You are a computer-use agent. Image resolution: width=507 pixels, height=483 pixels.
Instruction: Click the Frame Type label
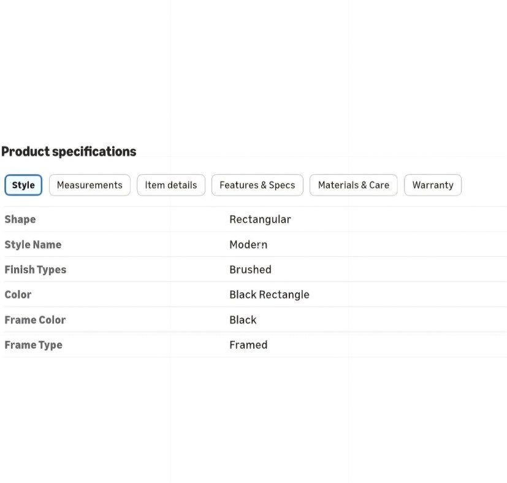33,345
